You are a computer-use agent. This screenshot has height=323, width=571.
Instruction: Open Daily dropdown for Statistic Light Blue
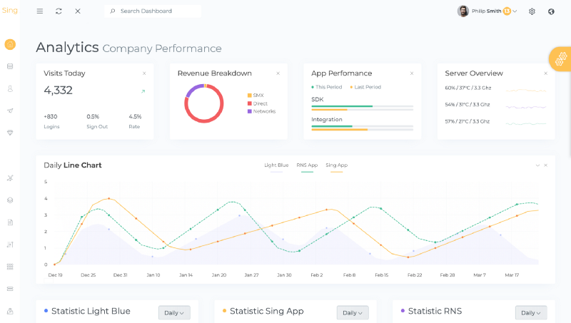pos(174,313)
